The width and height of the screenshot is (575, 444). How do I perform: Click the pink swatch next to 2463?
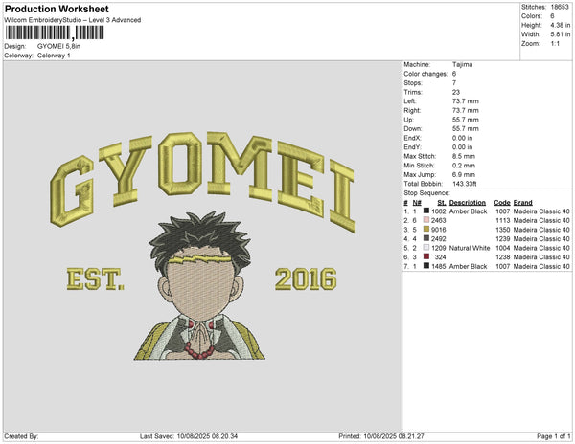pyautogui.click(x=426, y=220)
